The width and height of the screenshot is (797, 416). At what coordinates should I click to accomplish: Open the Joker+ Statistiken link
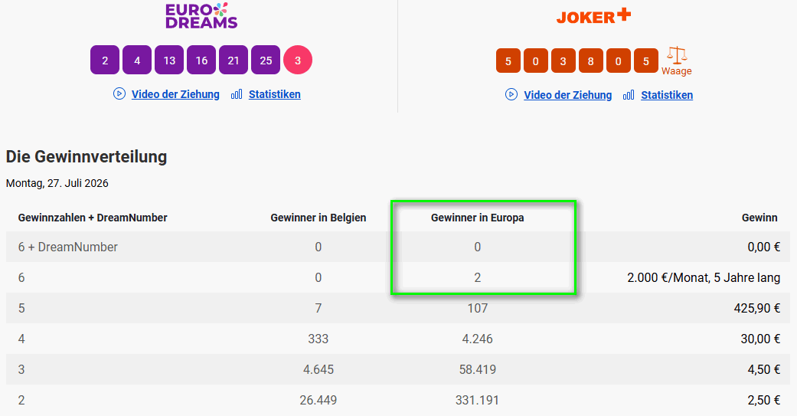point(667,94)
